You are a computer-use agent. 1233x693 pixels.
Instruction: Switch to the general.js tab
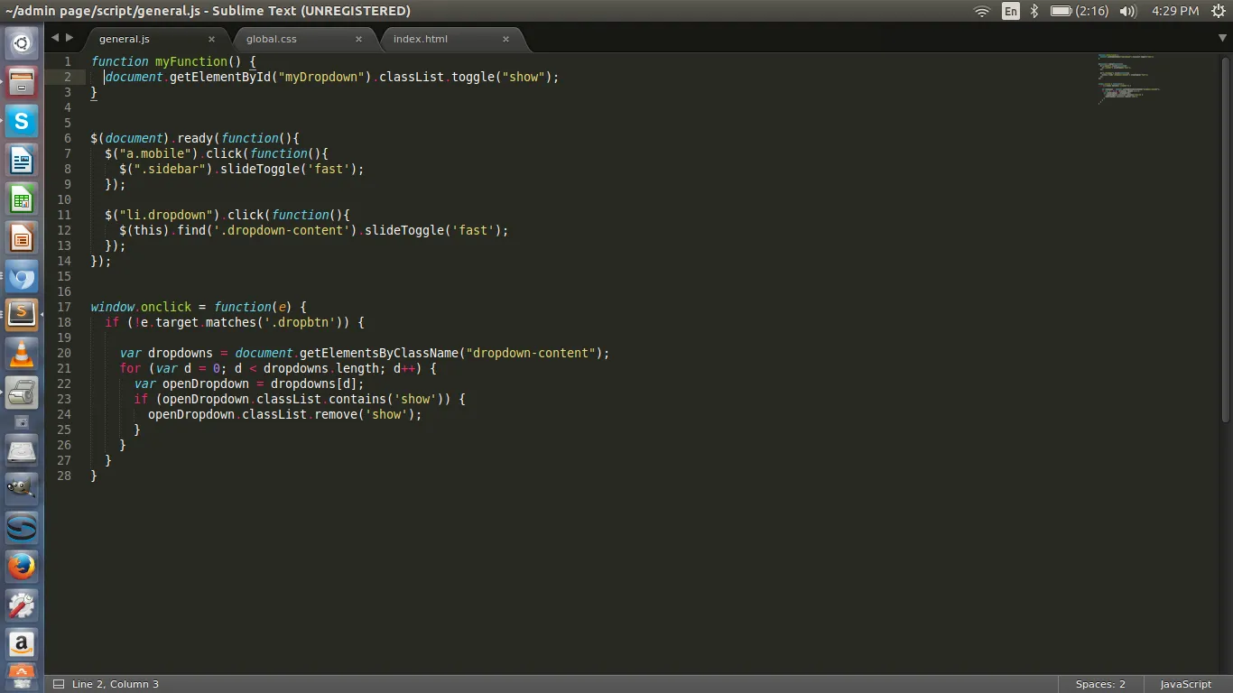click(x=125, y=39)
